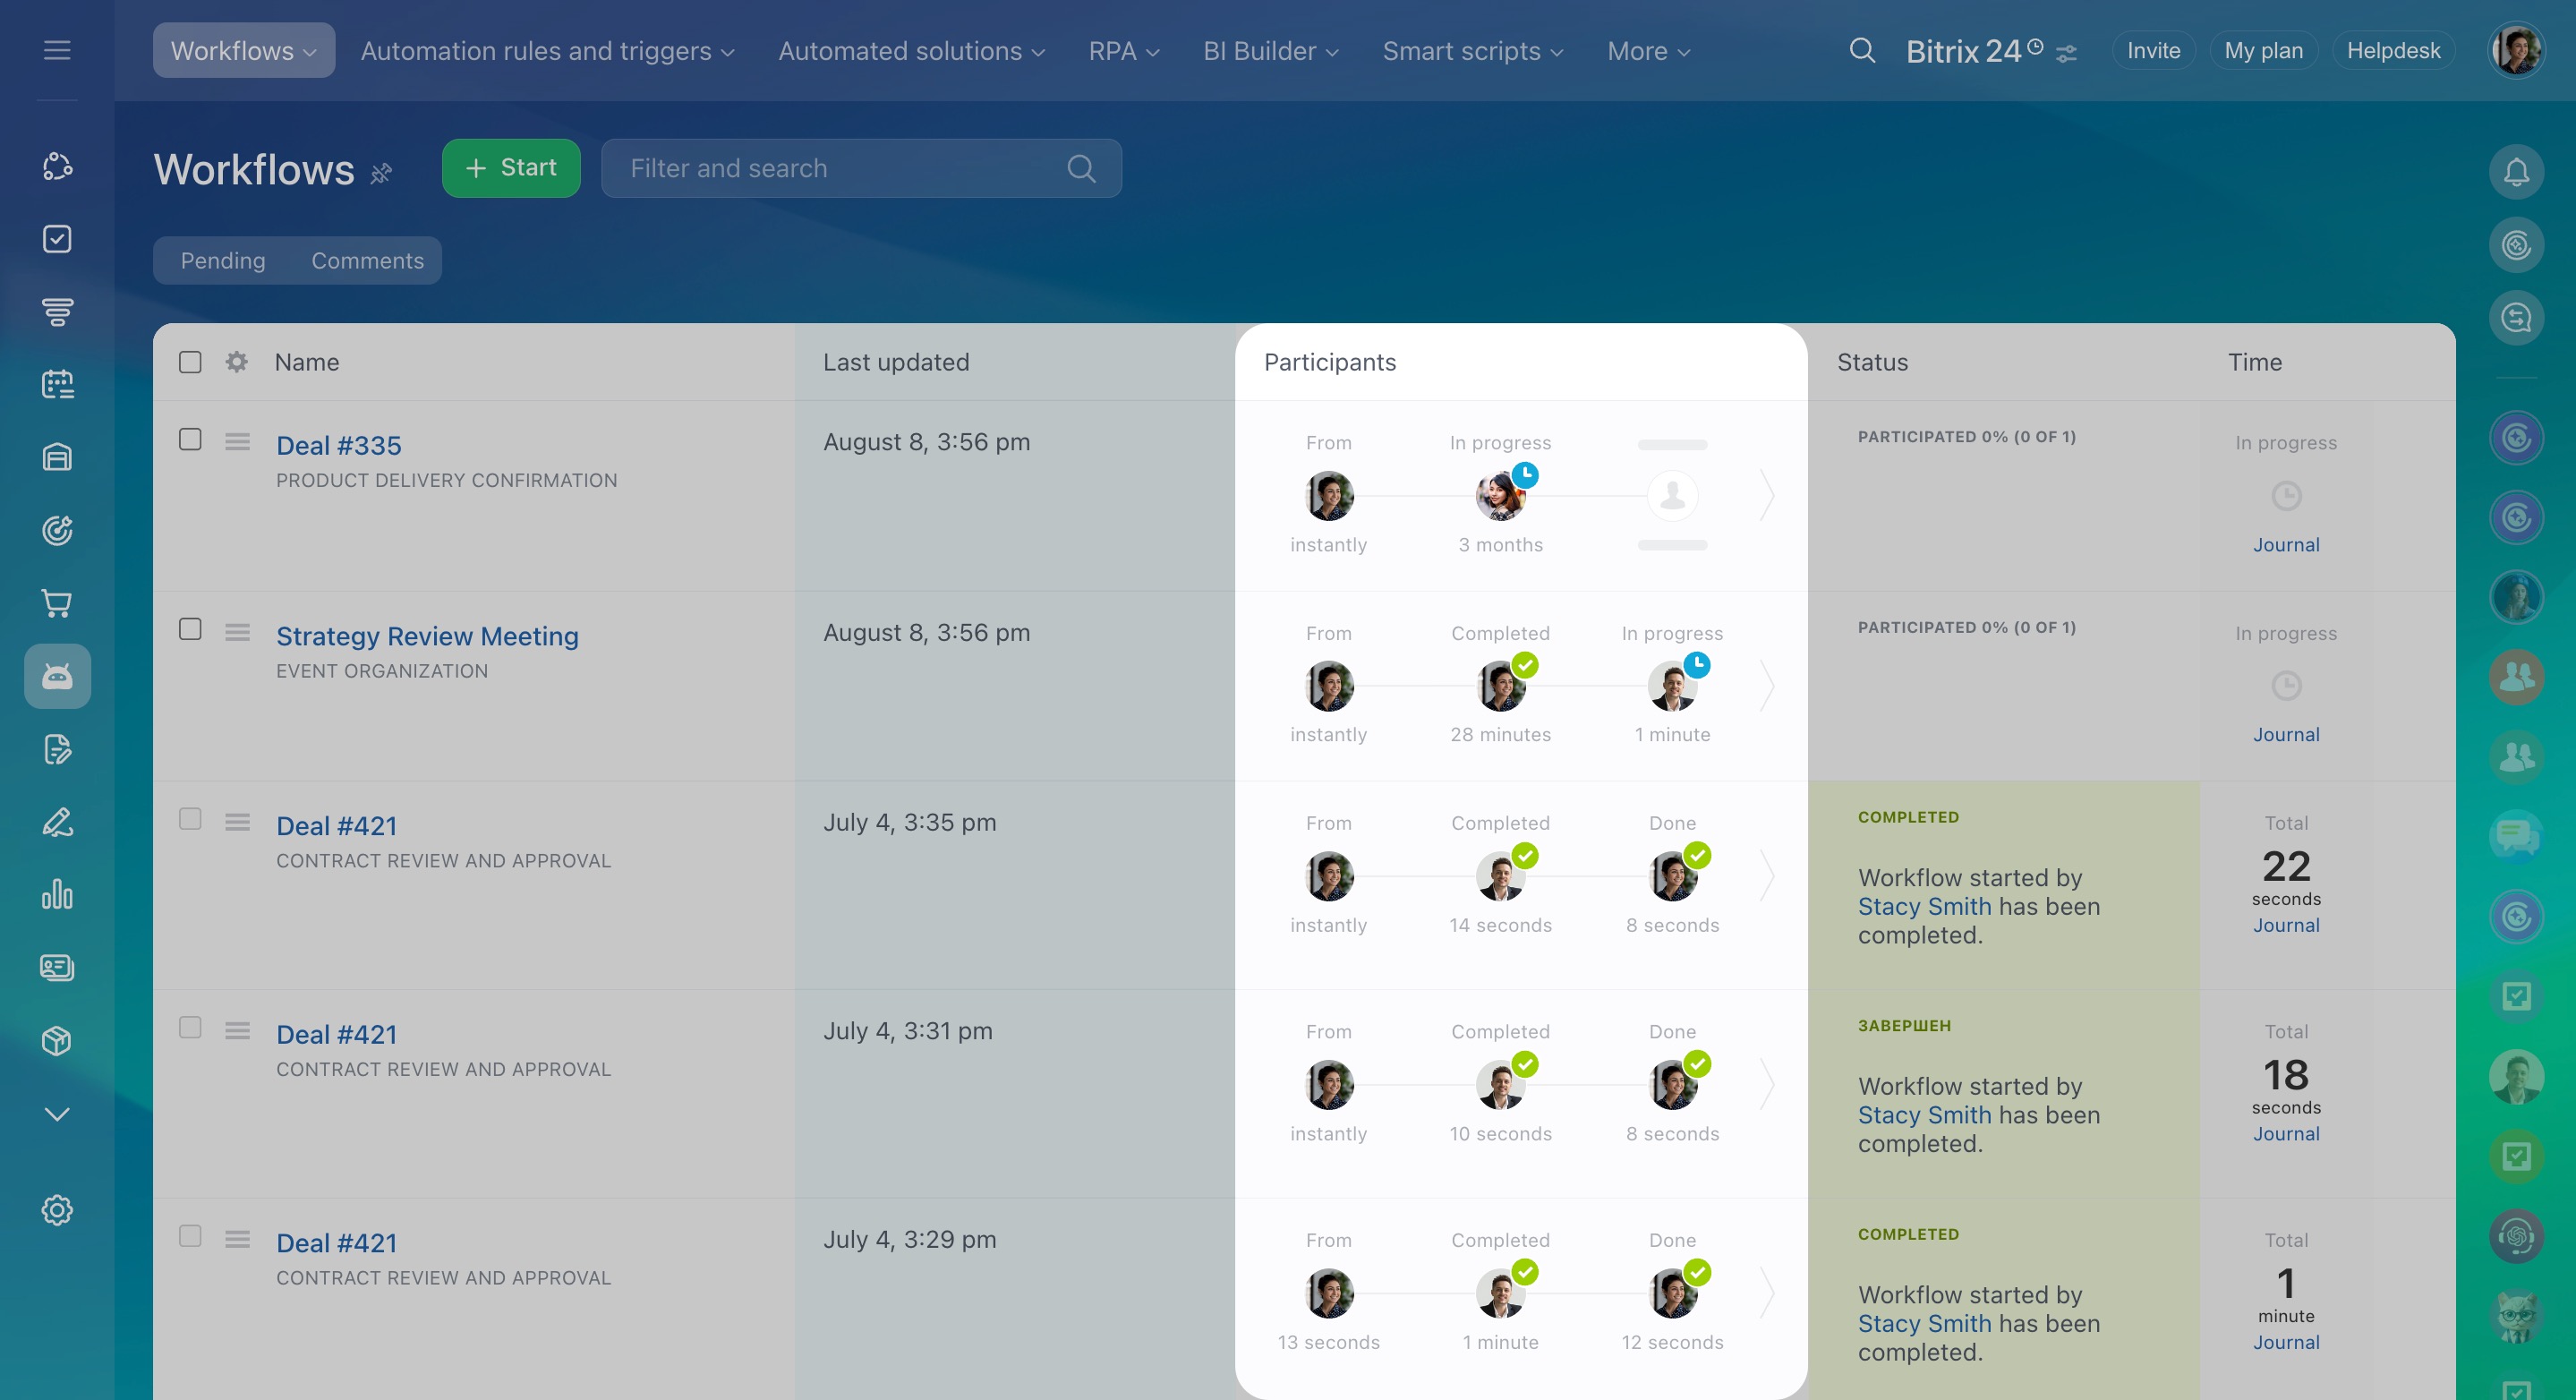Click the shopping cart sidebar icon

[x=57, y=603]
